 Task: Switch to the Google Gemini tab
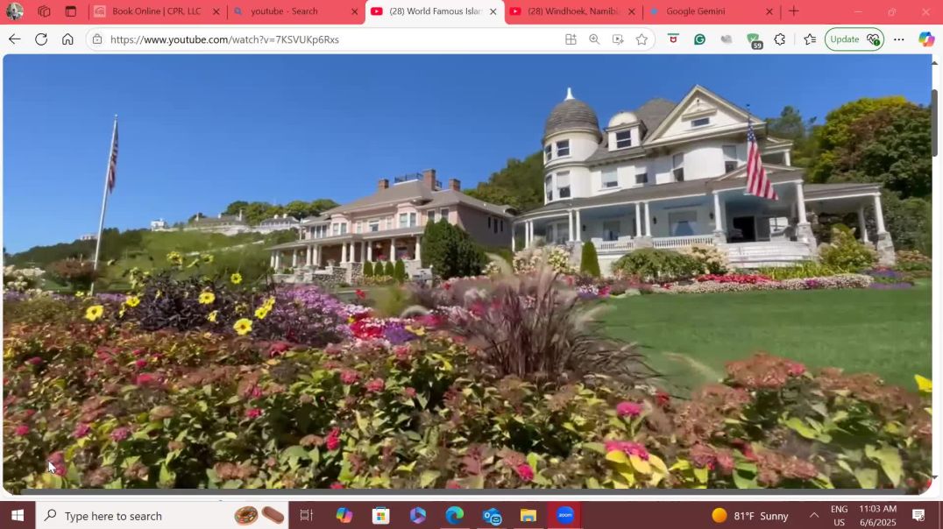coord(696,11)
